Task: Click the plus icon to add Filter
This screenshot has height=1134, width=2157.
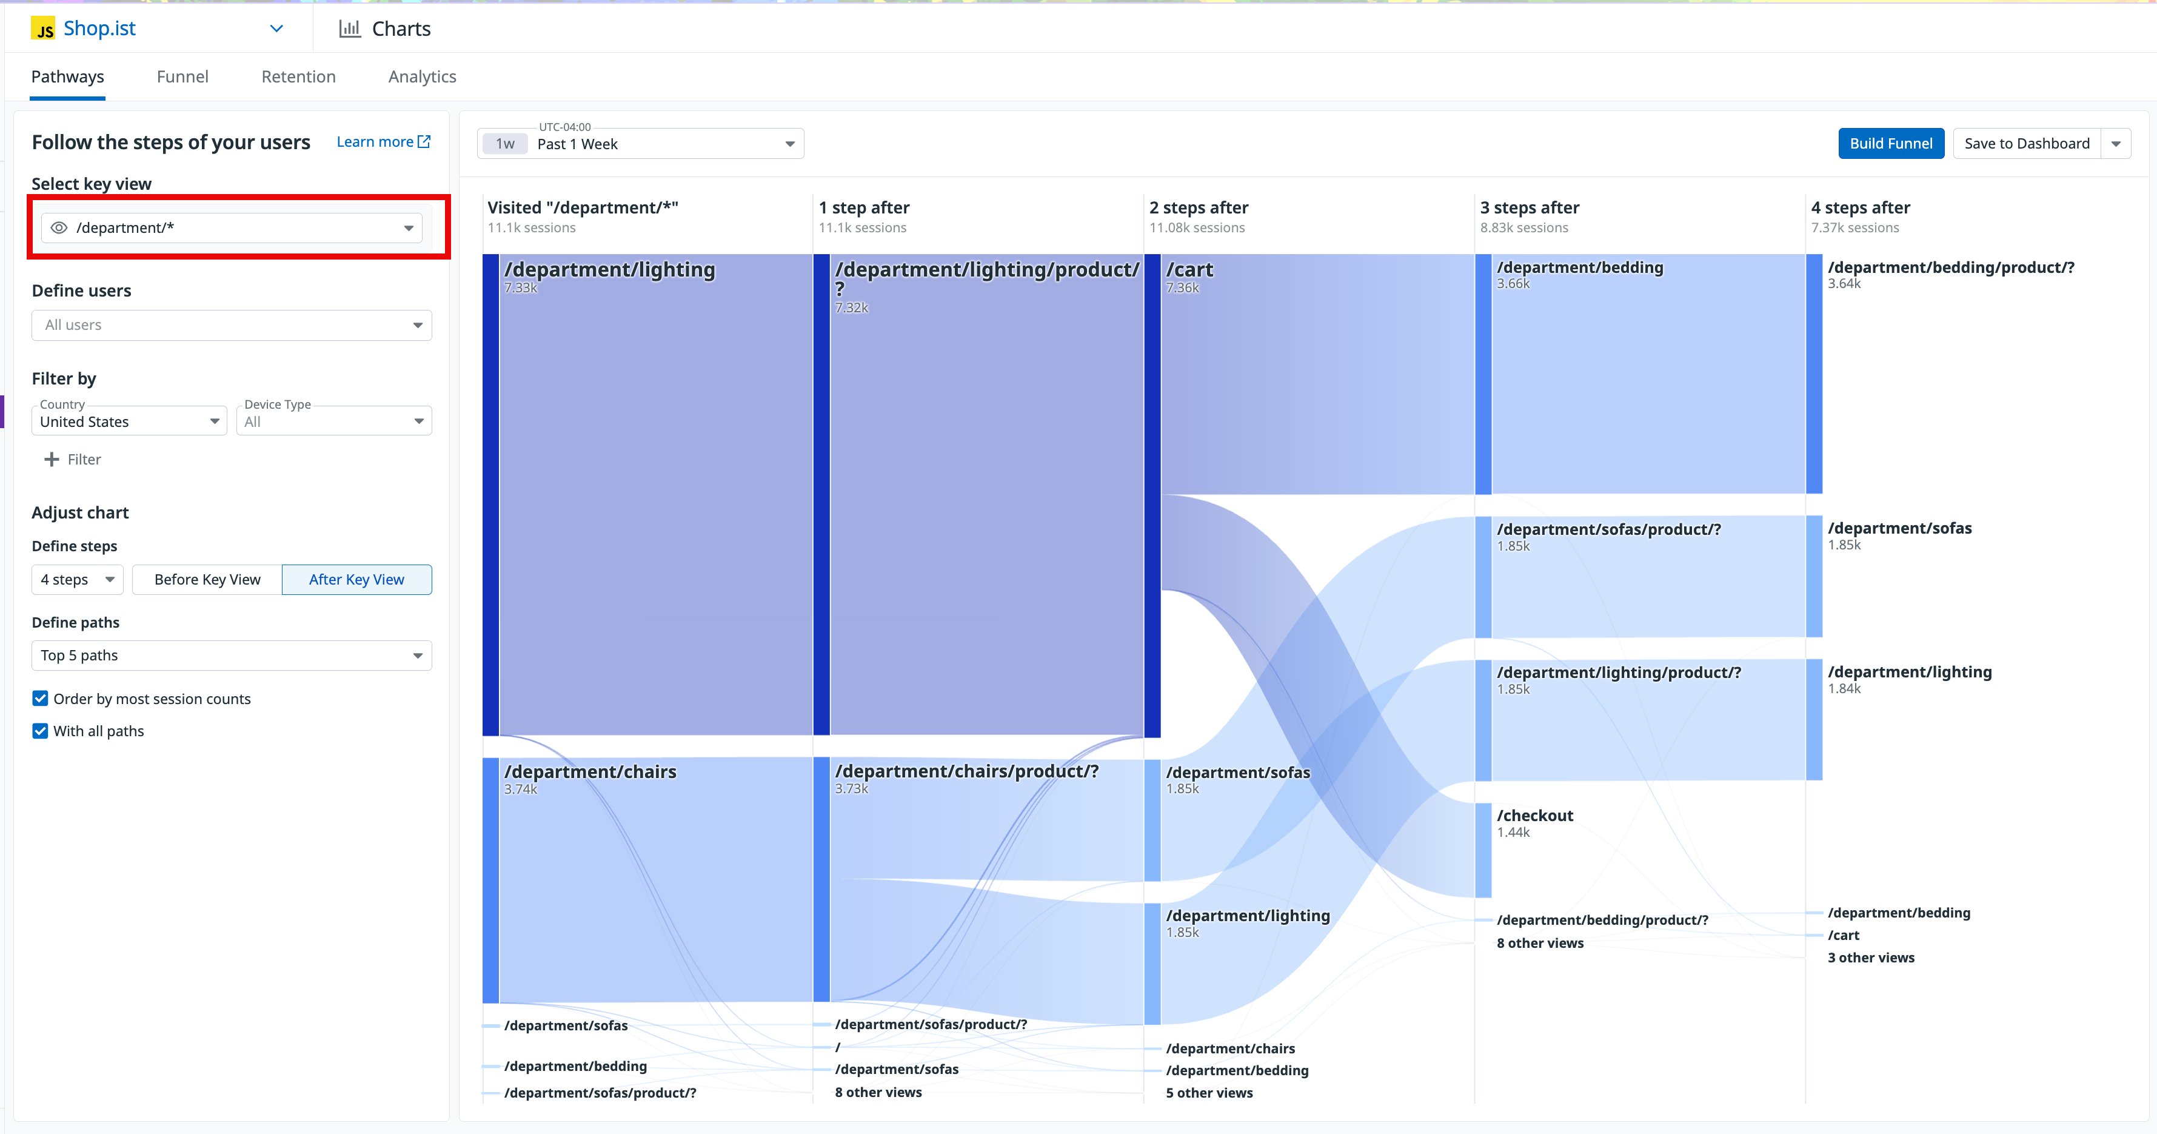Action: pyautogui.click(x=52, y=460)
